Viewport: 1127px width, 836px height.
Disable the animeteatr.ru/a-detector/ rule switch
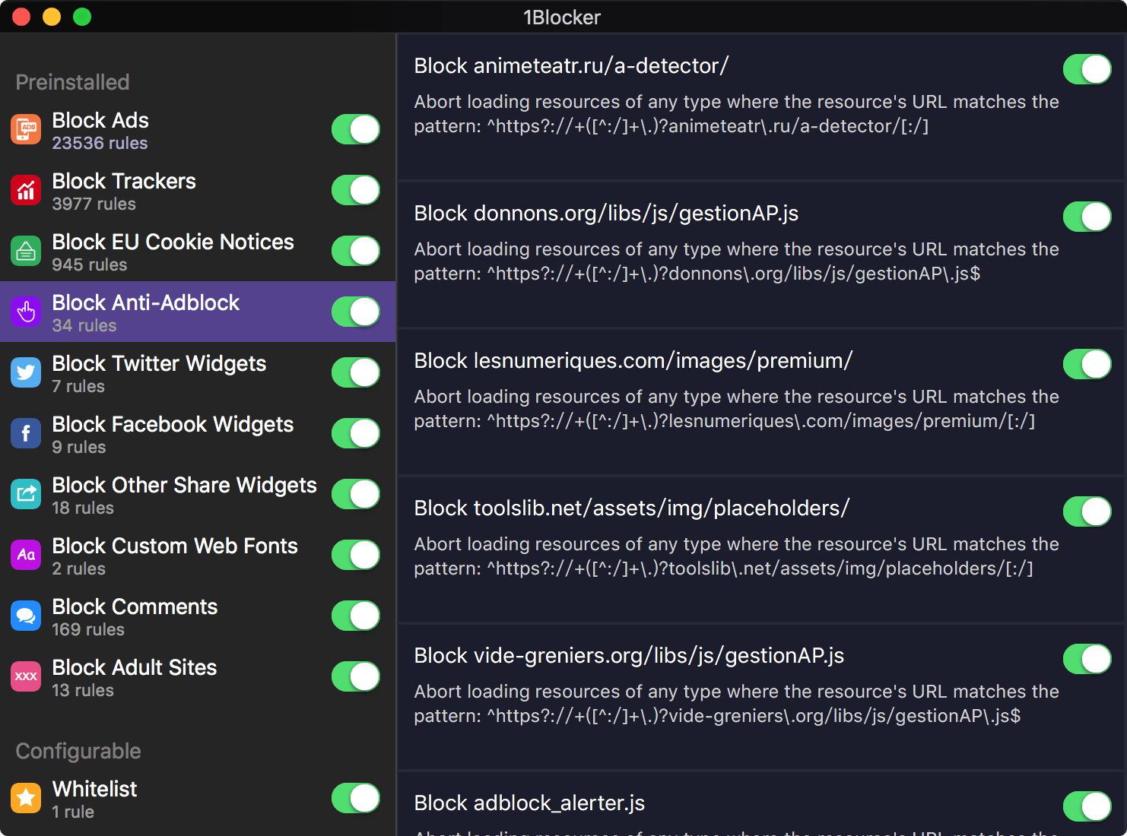coord(1087,69)
